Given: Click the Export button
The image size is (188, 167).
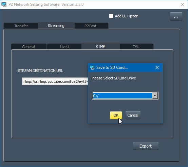Looking at the screenshot, I should pyautogui.click(x=146, y=146).
